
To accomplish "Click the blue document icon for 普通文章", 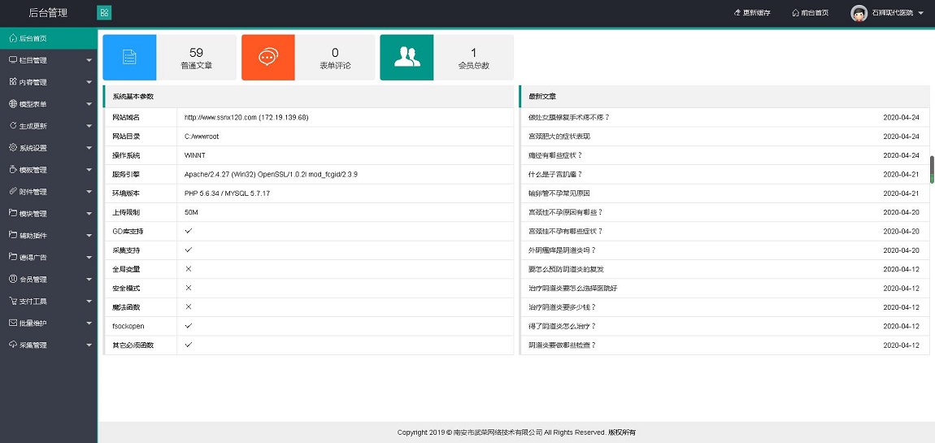I will click(129, 57).
